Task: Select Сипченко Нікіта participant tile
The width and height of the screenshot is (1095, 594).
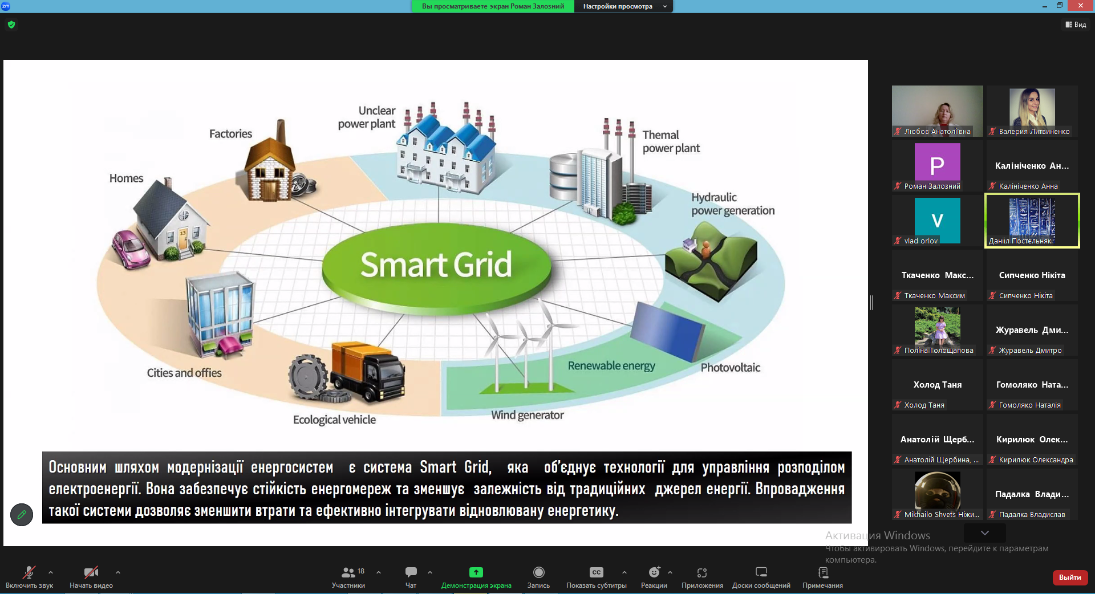Action: 1032,275
